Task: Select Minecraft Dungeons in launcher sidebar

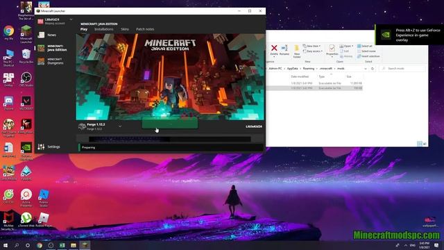Action: click(x=51, y=61)
